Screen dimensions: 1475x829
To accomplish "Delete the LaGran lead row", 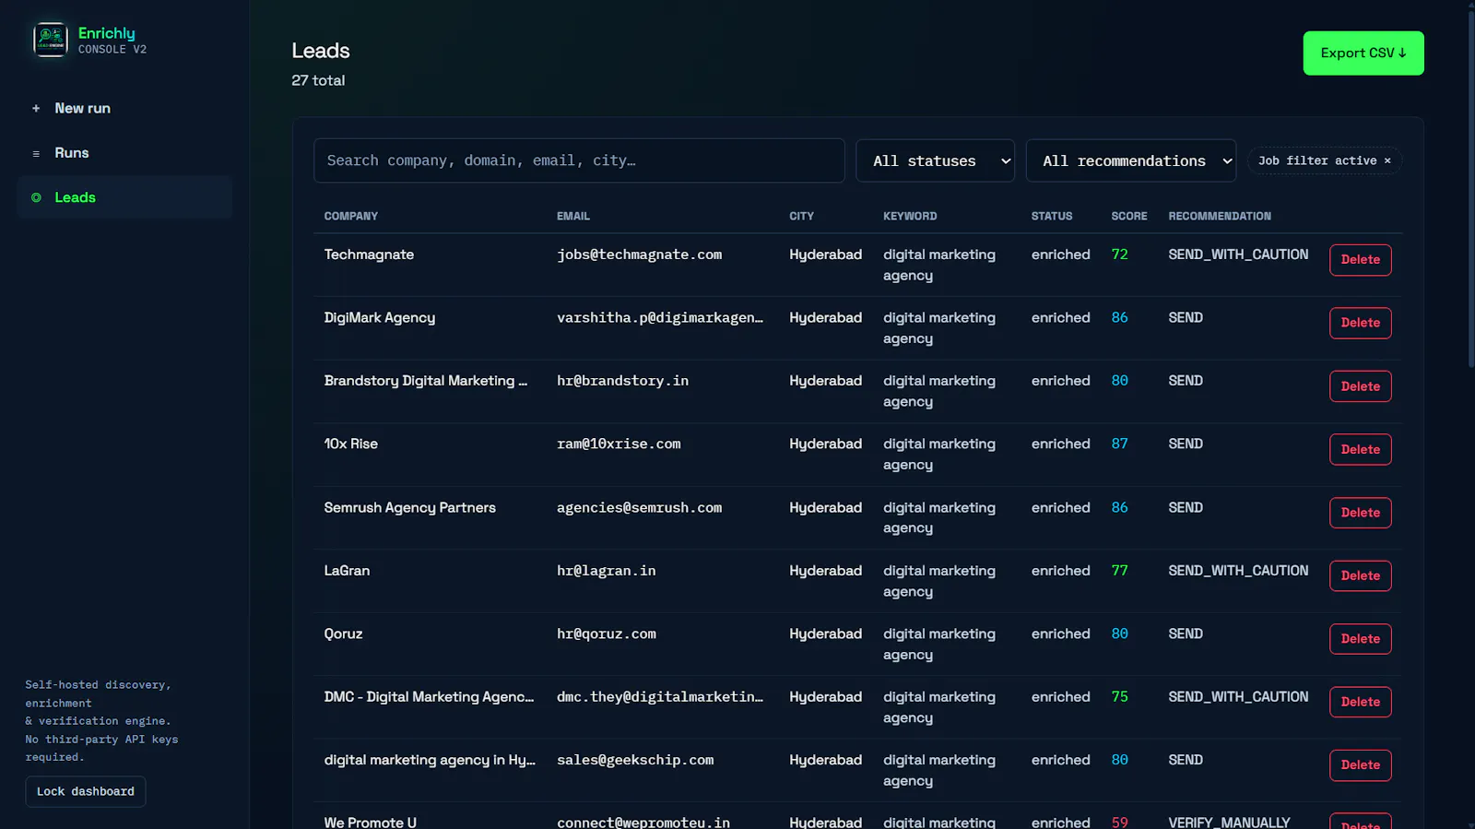I will (1361, 575).
